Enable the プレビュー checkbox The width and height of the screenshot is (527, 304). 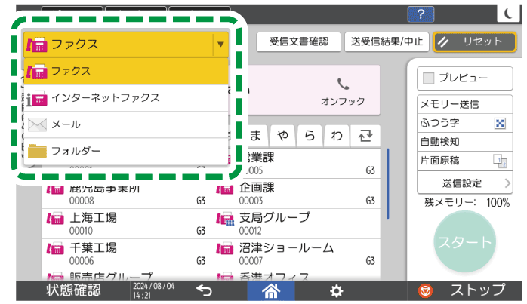click(428, 78)
